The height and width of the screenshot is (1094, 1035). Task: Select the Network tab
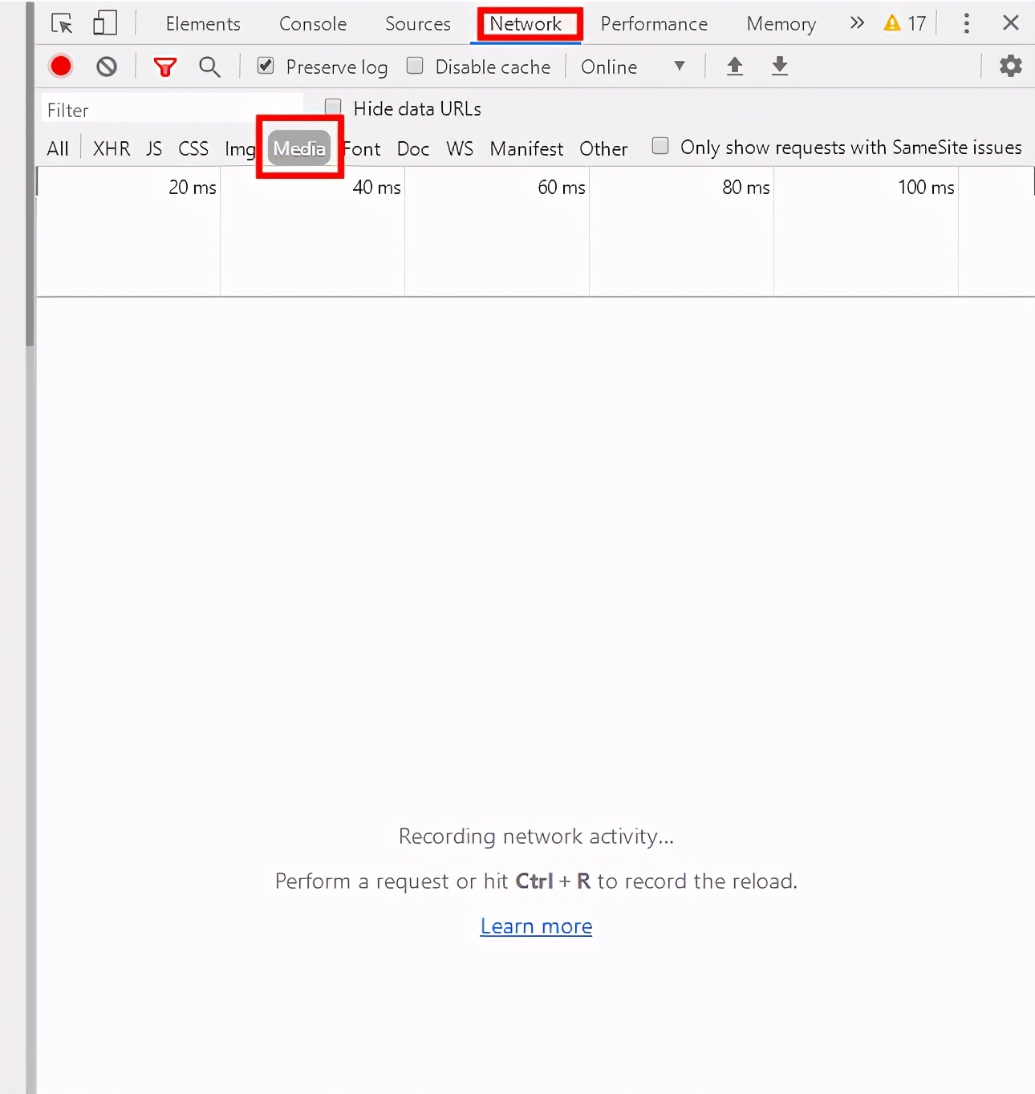[526, 24]
